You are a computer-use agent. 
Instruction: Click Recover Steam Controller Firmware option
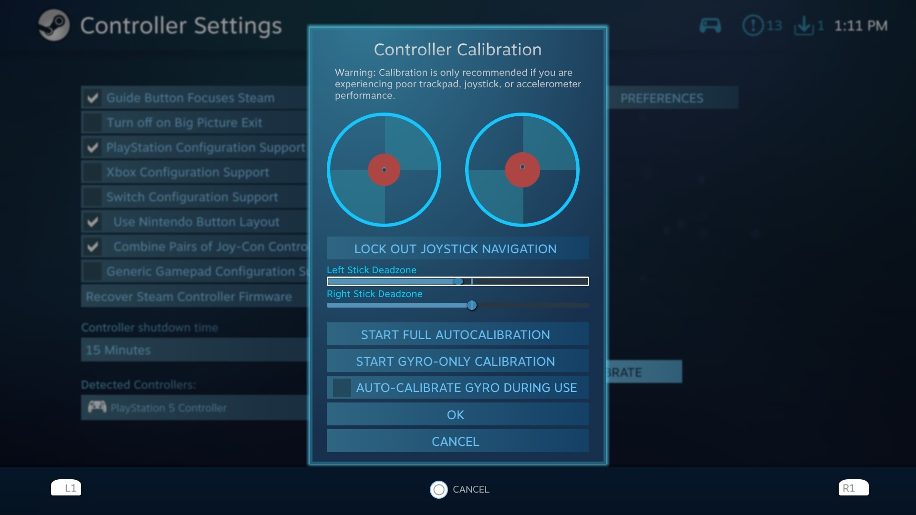tap(188, 296)
